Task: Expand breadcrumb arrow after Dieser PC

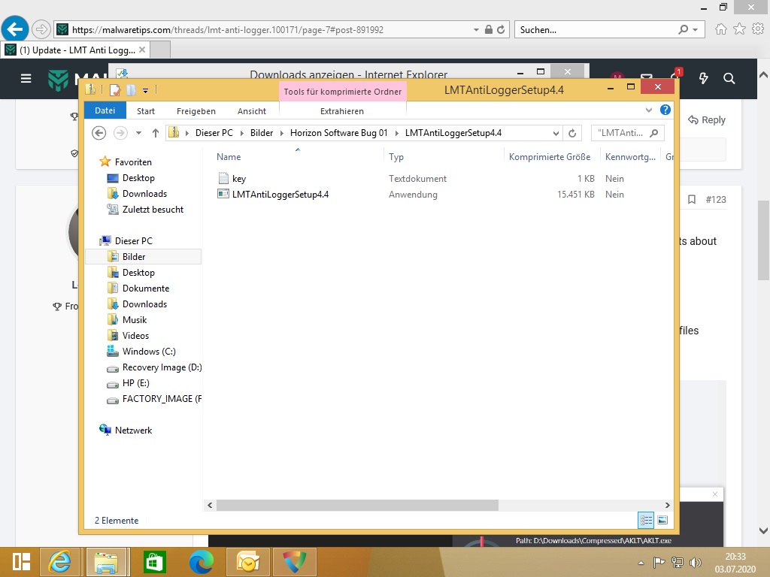Action: click(x=241, y=133)
